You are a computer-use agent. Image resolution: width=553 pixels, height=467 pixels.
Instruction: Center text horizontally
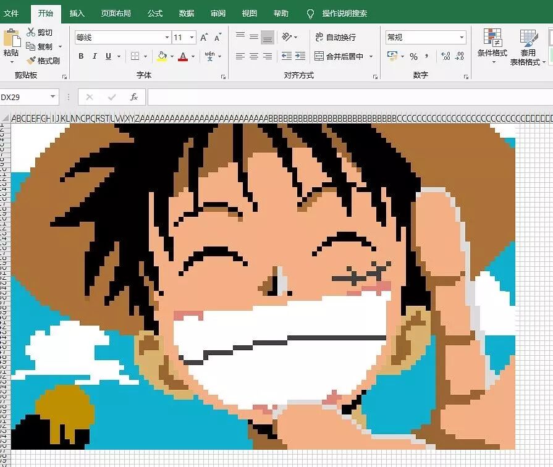[x=253, y=56]
